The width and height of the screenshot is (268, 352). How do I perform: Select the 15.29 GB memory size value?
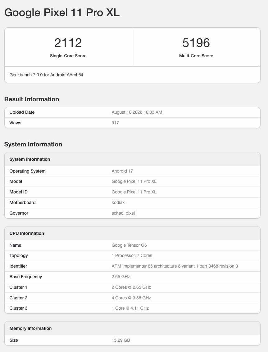pyautogui.click(x=121, y=340)
